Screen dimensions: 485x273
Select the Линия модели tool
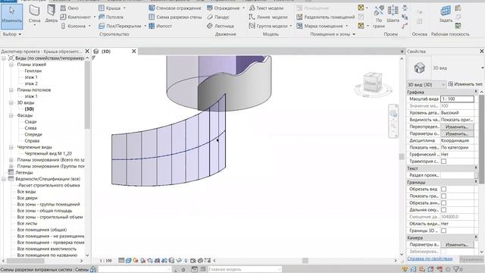268,17
